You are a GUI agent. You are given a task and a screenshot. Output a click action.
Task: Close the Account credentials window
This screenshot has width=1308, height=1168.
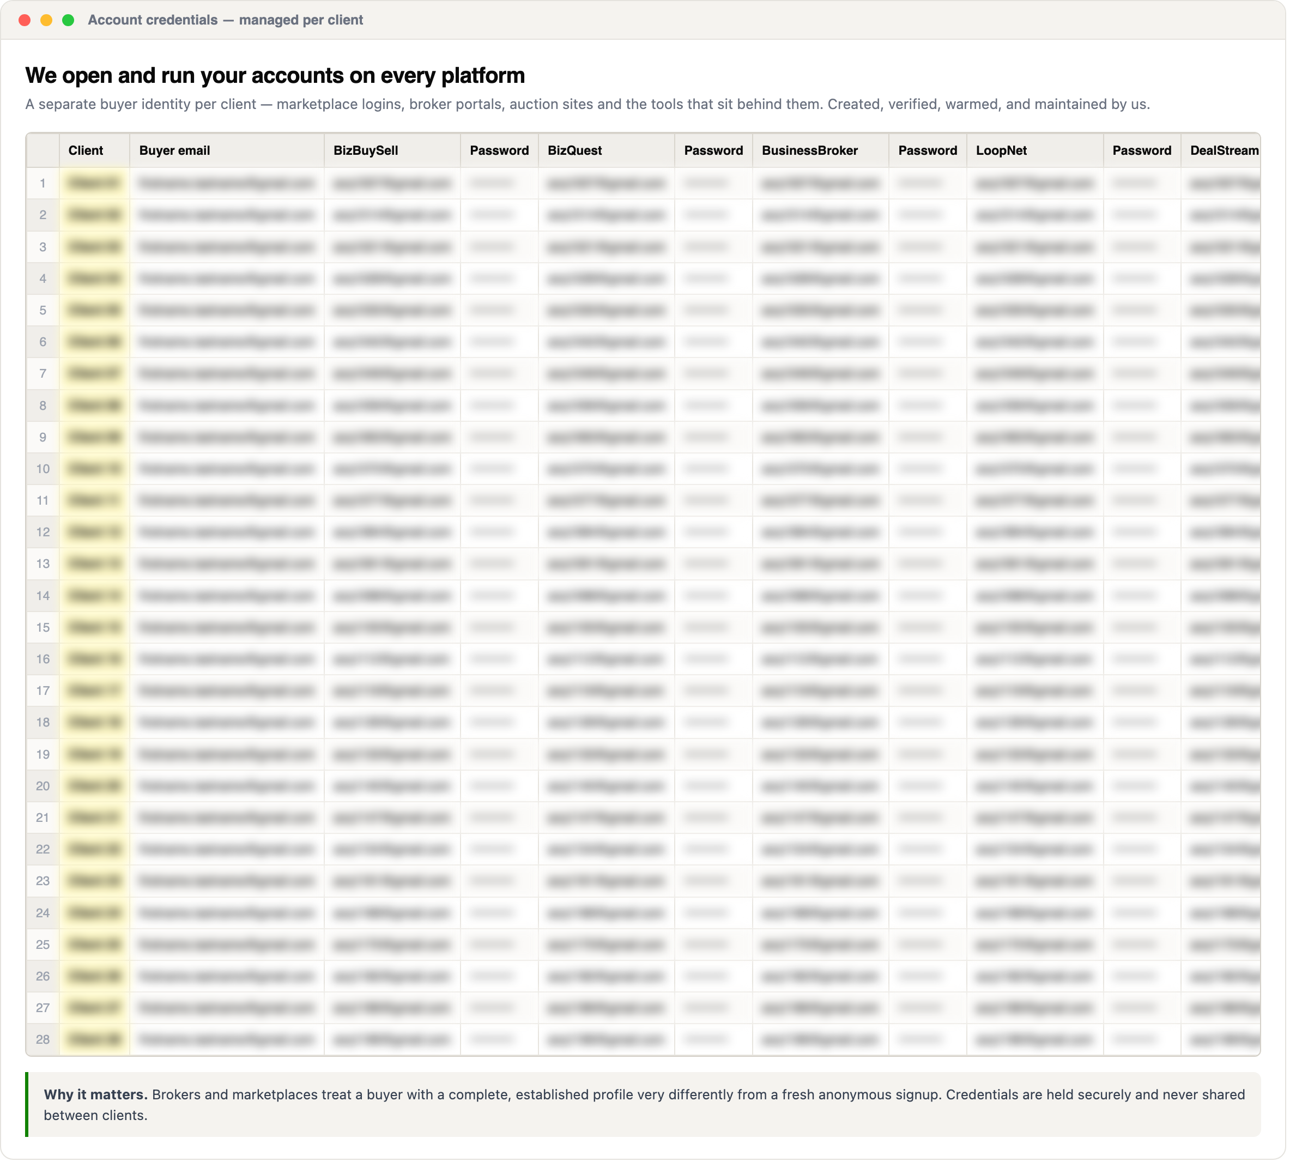25,20
